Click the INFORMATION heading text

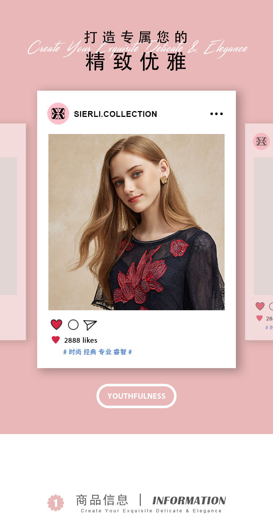(189, 500)
